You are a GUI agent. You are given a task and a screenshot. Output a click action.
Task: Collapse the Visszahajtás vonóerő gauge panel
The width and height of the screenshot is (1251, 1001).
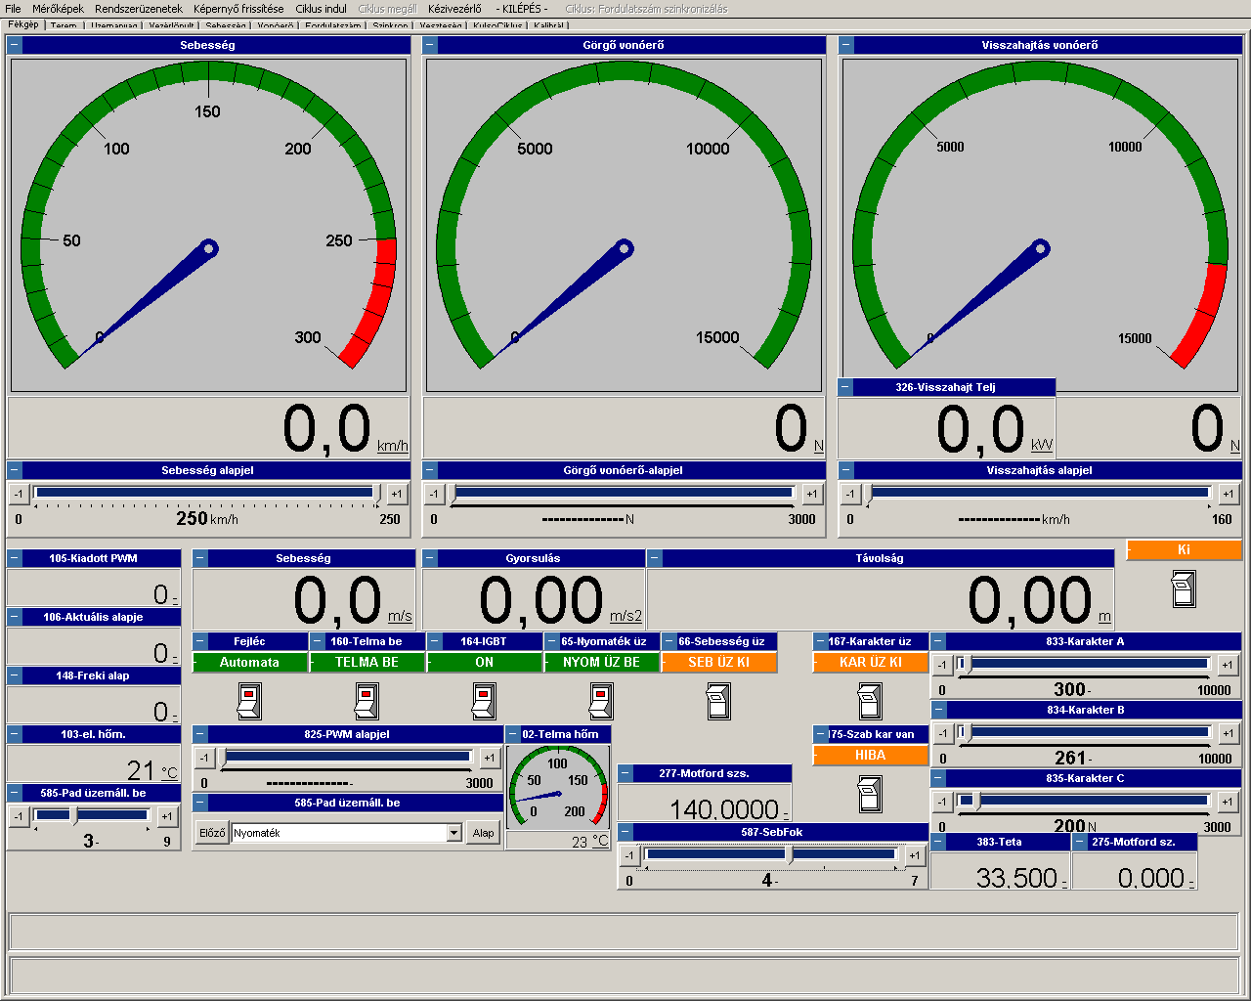click(845, 45)
